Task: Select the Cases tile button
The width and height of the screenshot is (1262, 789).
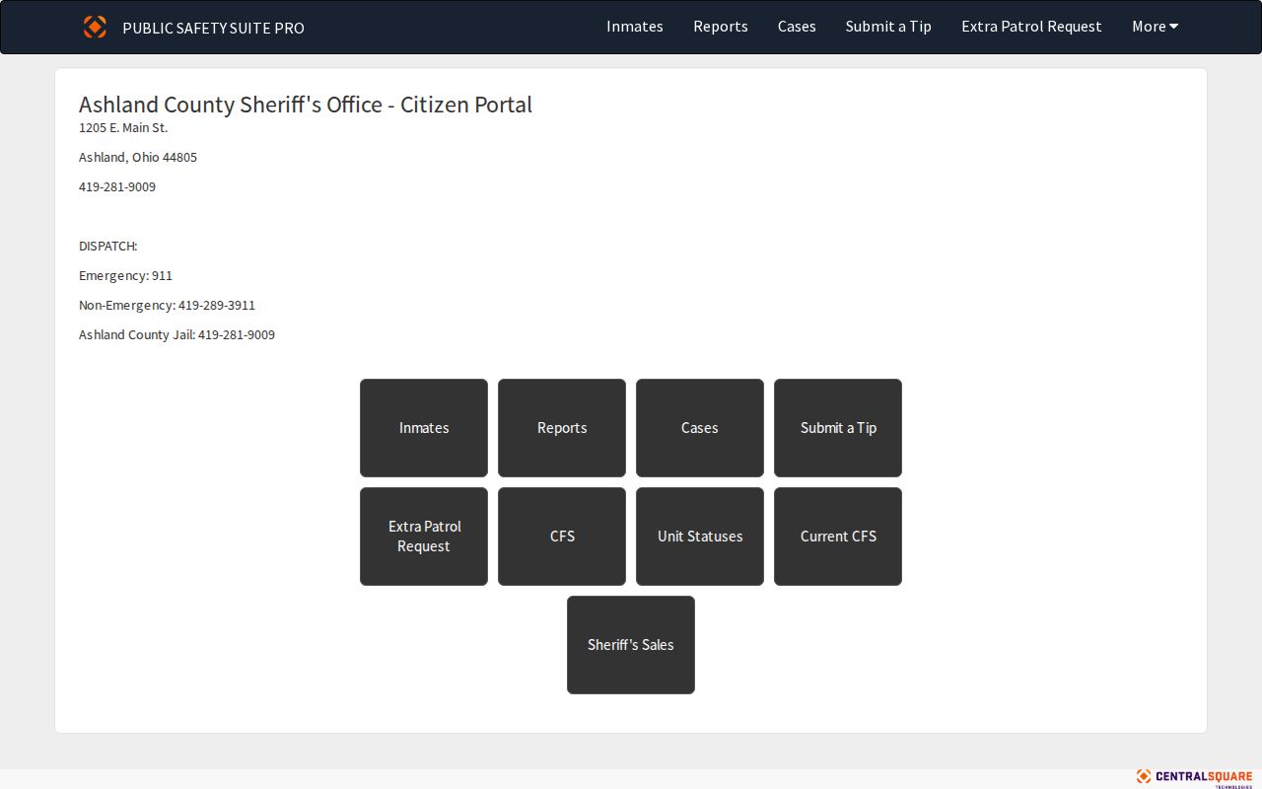Action: pyautogui.click(x=700, y=428)
